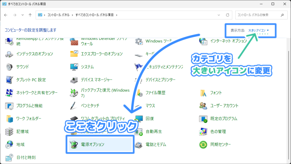291x164 pixels.
Task: Open the インターネット オプション globe icon
Action: click(x=203, y=41)
